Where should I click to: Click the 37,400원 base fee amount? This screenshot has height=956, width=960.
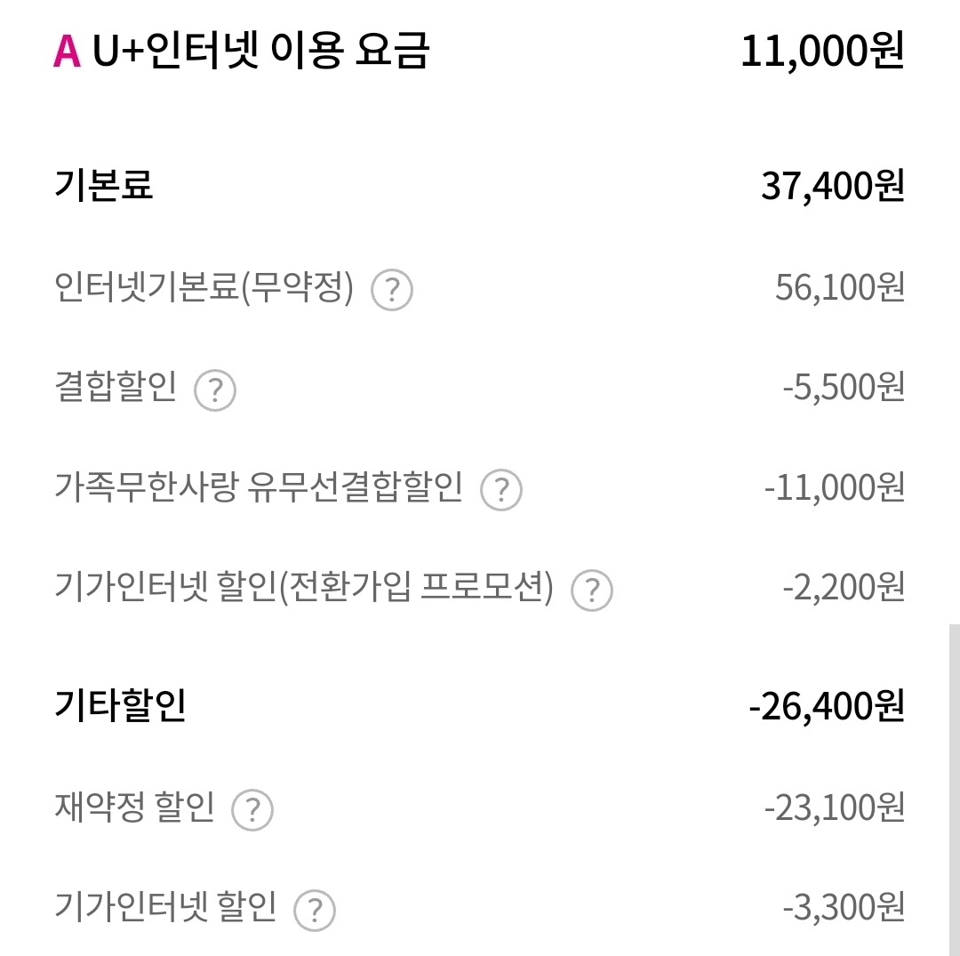pyautogui.click(x=832, y=187)
